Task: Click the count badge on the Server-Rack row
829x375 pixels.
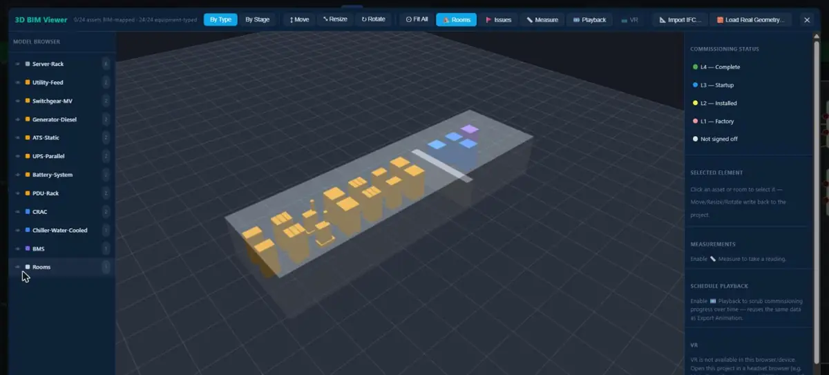Action: 106,64
